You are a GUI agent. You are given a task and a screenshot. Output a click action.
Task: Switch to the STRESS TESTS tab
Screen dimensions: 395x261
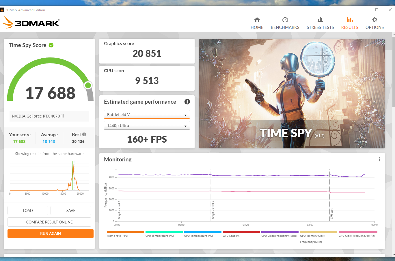(320, 23)
